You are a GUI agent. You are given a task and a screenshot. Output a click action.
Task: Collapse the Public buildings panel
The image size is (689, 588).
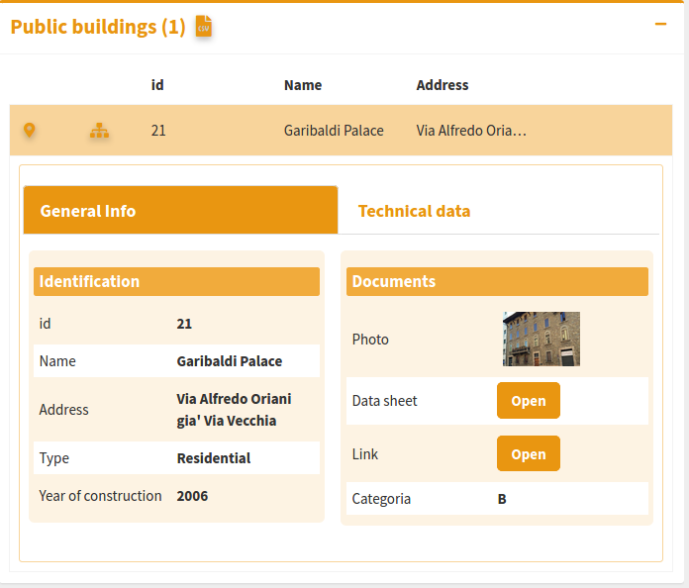(660, 24)
